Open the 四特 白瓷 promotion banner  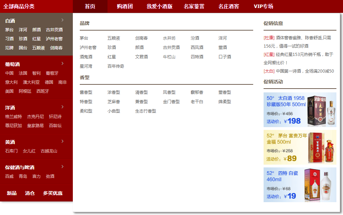[x=300, y=185]
